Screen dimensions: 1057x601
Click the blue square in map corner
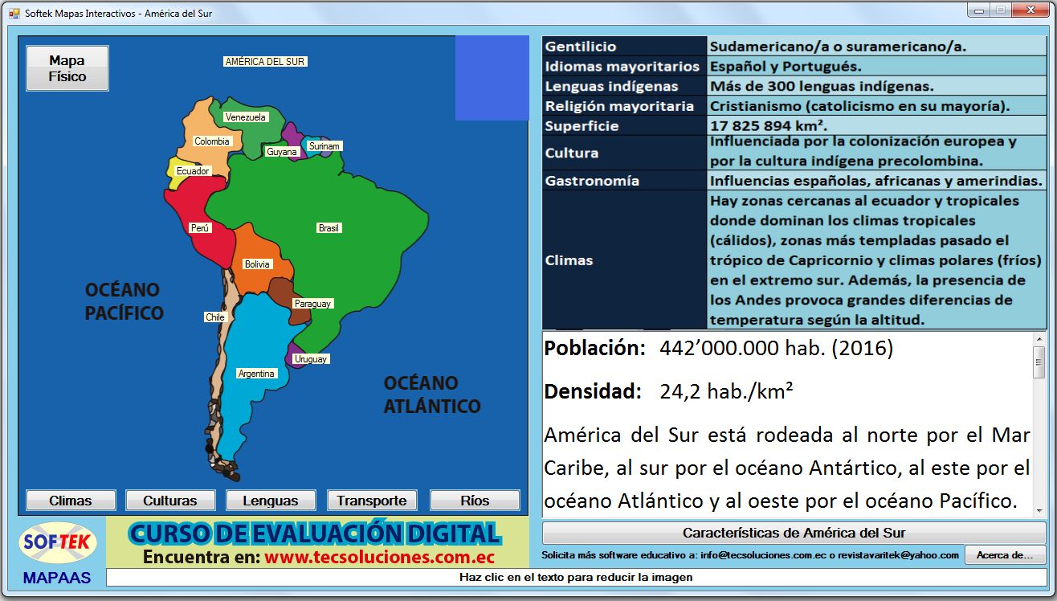click(492, 78)
